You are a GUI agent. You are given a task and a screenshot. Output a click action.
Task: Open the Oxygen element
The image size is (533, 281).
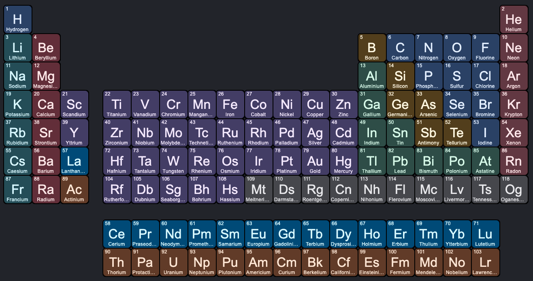click(457, 48)
